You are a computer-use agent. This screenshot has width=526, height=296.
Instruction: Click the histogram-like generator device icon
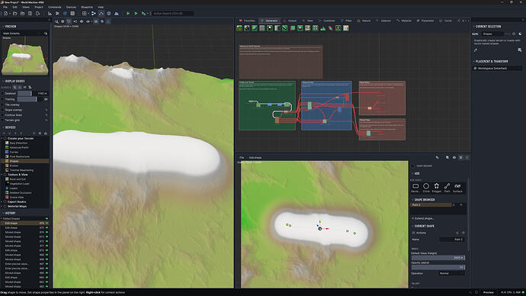(323, 28)
